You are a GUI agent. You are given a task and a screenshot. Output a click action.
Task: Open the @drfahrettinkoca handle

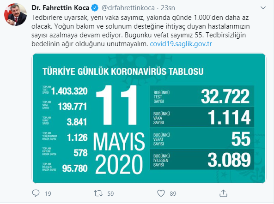coord(128,8)
